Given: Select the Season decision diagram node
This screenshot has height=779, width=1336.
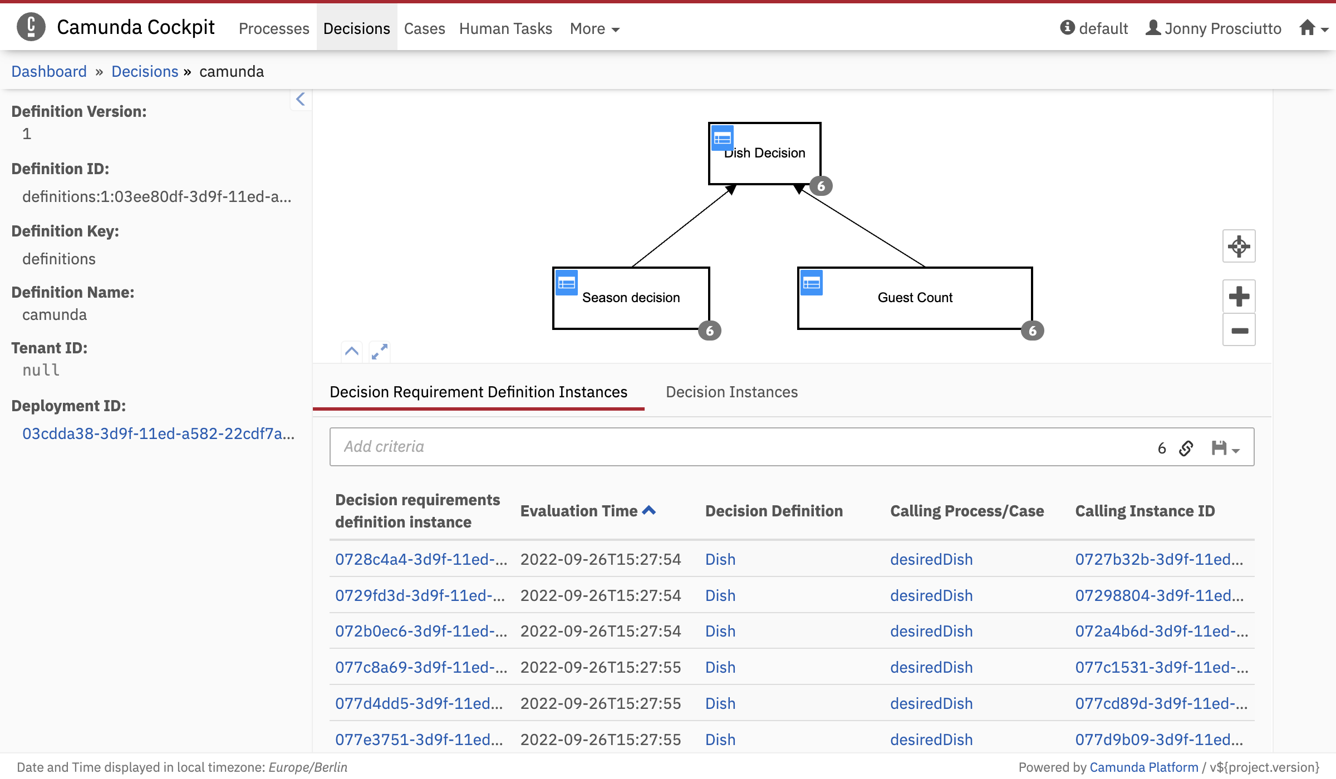Looking at the screenshot, I should (x=631, y=298).
